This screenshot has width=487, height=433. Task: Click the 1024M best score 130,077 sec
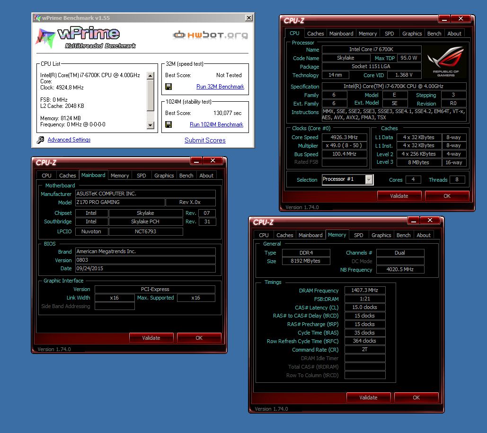227,113
